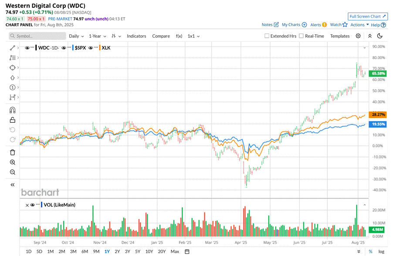Click the 4.98M volume label
Screen dimensions: 393x256
click(377, 229)
